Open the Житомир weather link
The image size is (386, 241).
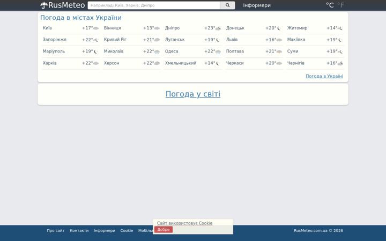click(x=297, y=28)
